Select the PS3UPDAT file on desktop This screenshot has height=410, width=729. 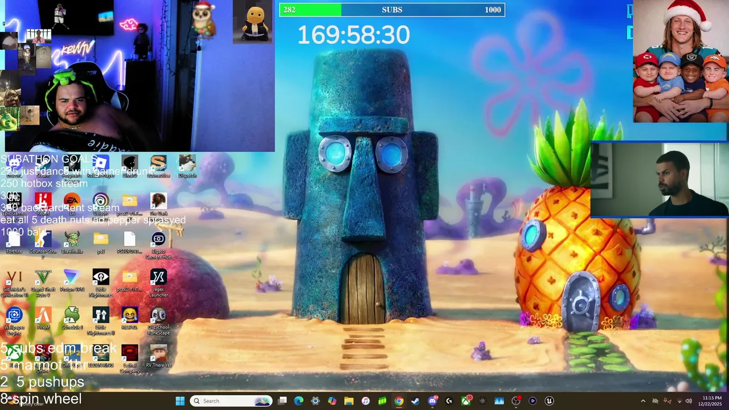point(130,243)
